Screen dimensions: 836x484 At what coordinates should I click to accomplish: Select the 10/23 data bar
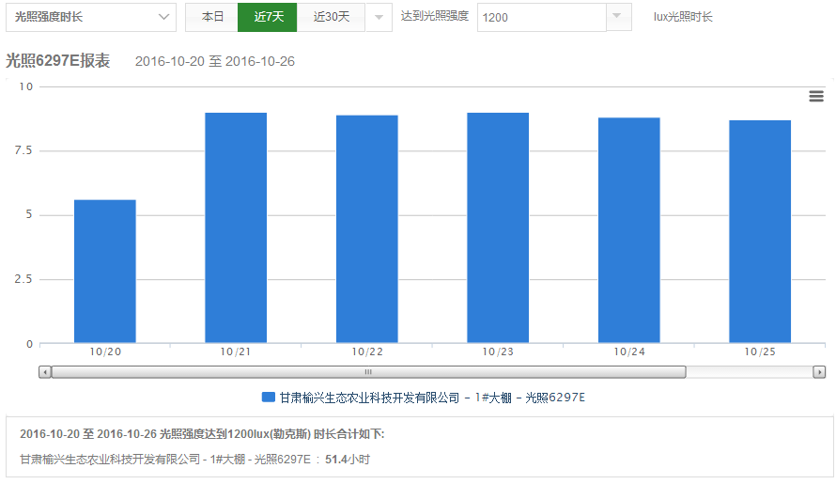(498, 228)
